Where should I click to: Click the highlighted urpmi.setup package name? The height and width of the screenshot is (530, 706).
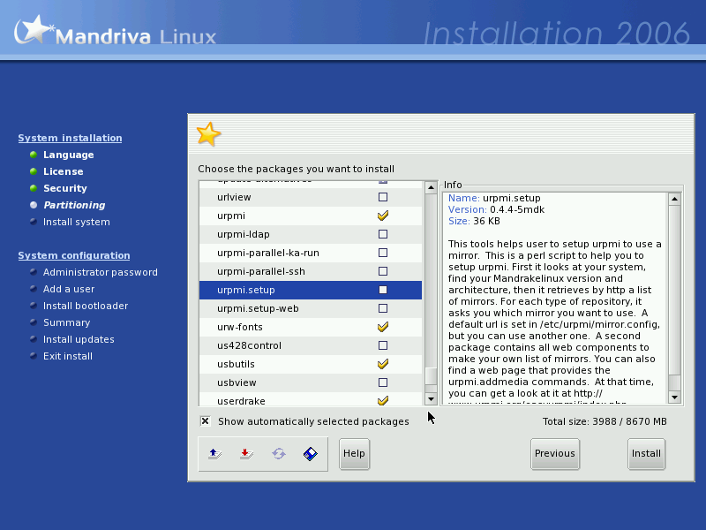(246, 290)
